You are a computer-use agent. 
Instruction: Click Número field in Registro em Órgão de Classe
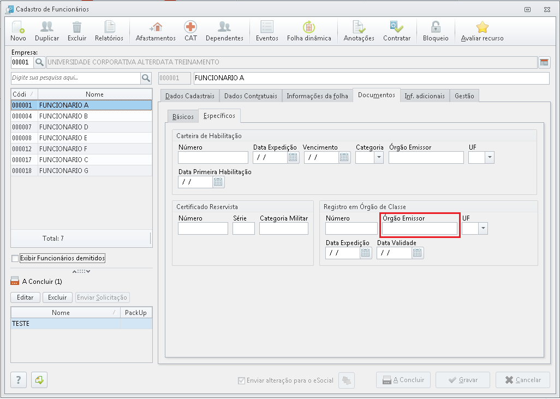[352, 228]
